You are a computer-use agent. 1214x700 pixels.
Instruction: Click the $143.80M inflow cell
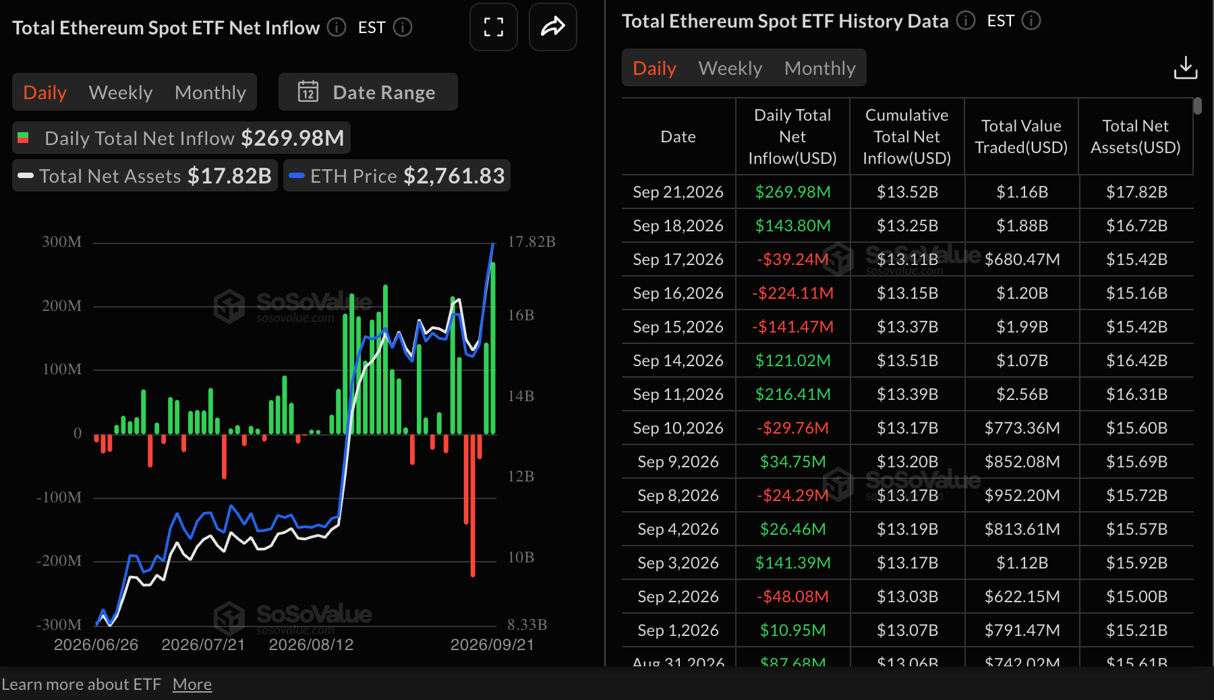pyautogui.click(x=793, y=226)
